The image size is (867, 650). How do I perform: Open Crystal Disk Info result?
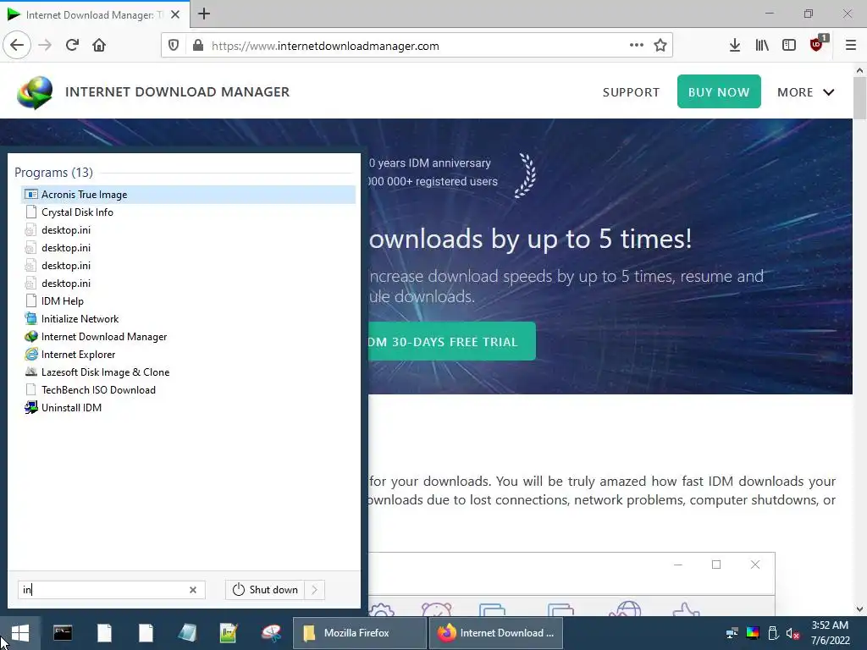pyautogui.click(x=189, y=212)
